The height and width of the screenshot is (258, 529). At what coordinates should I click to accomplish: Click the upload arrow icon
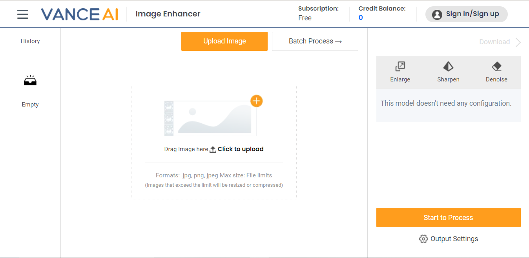213,149
